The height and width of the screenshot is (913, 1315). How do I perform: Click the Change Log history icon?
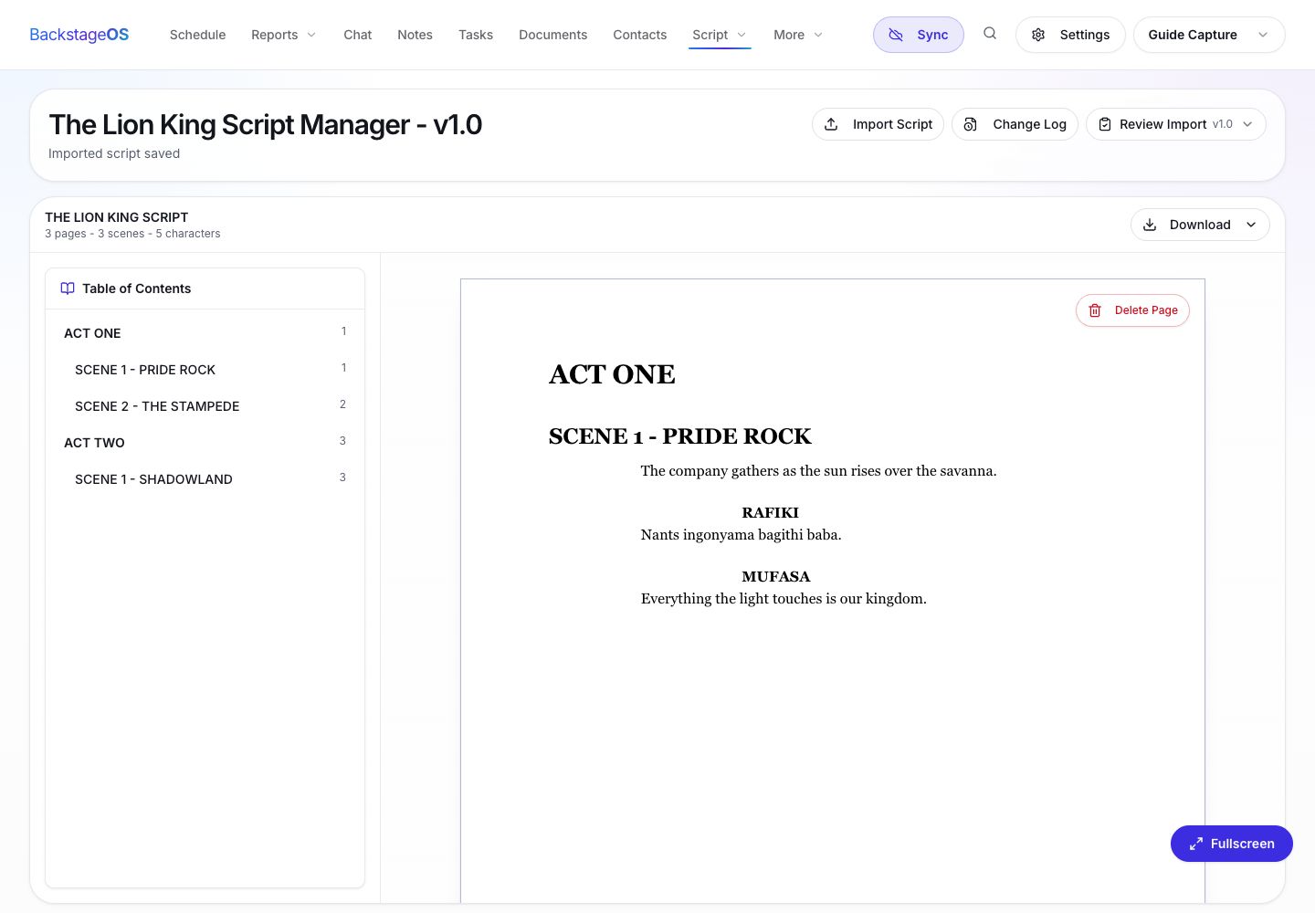coord(971,124)
